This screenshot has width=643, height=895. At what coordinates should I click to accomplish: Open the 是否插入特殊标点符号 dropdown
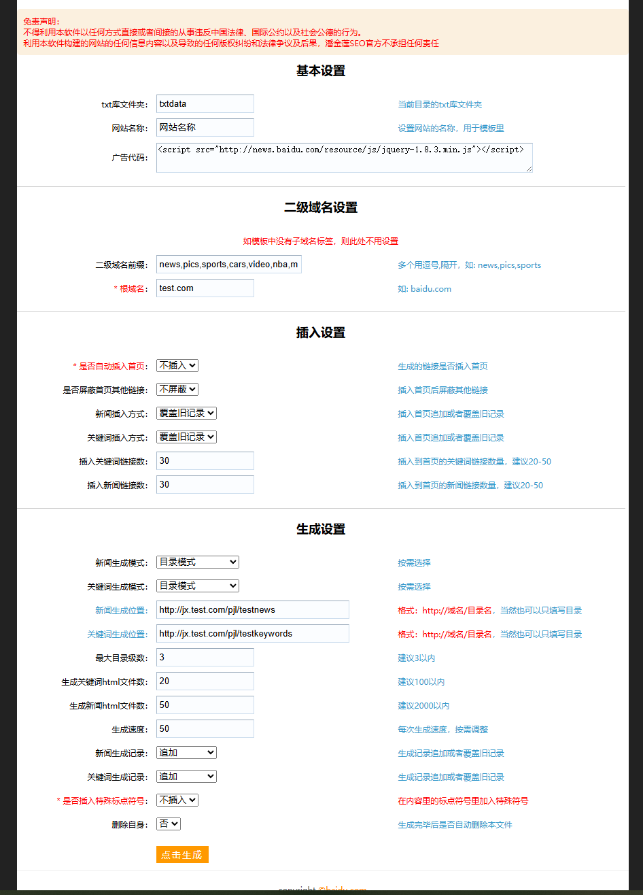click(177, 800)
